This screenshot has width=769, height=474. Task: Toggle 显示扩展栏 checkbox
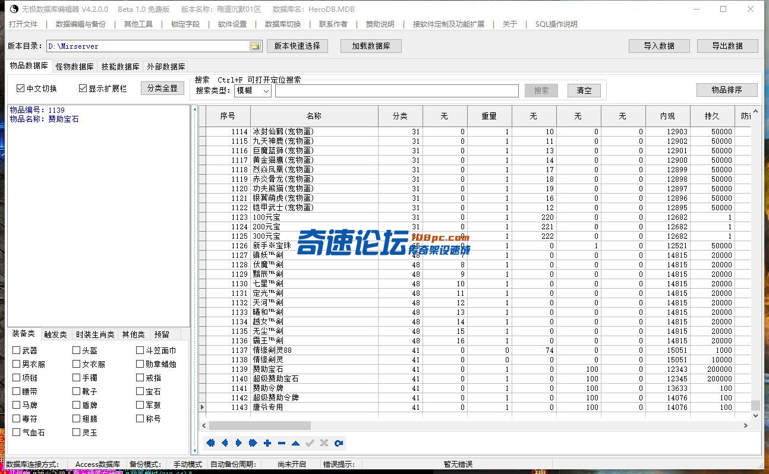point(83,89)
